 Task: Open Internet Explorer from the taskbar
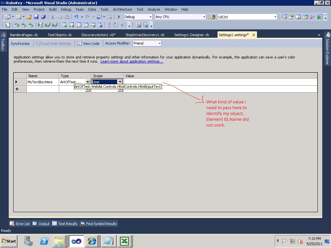point(92,241)
